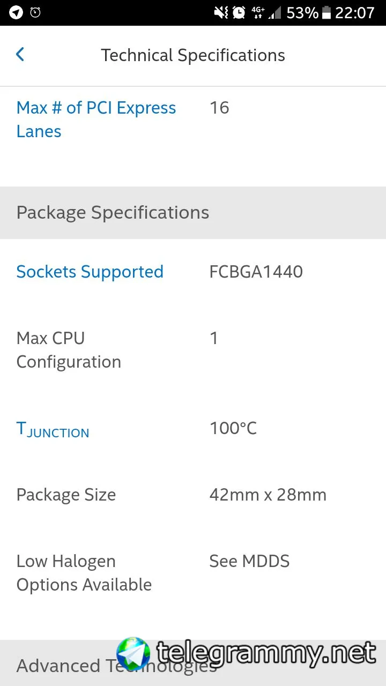Tap the back chevron arrow
The image size is (386, 686).
[20, 54]
